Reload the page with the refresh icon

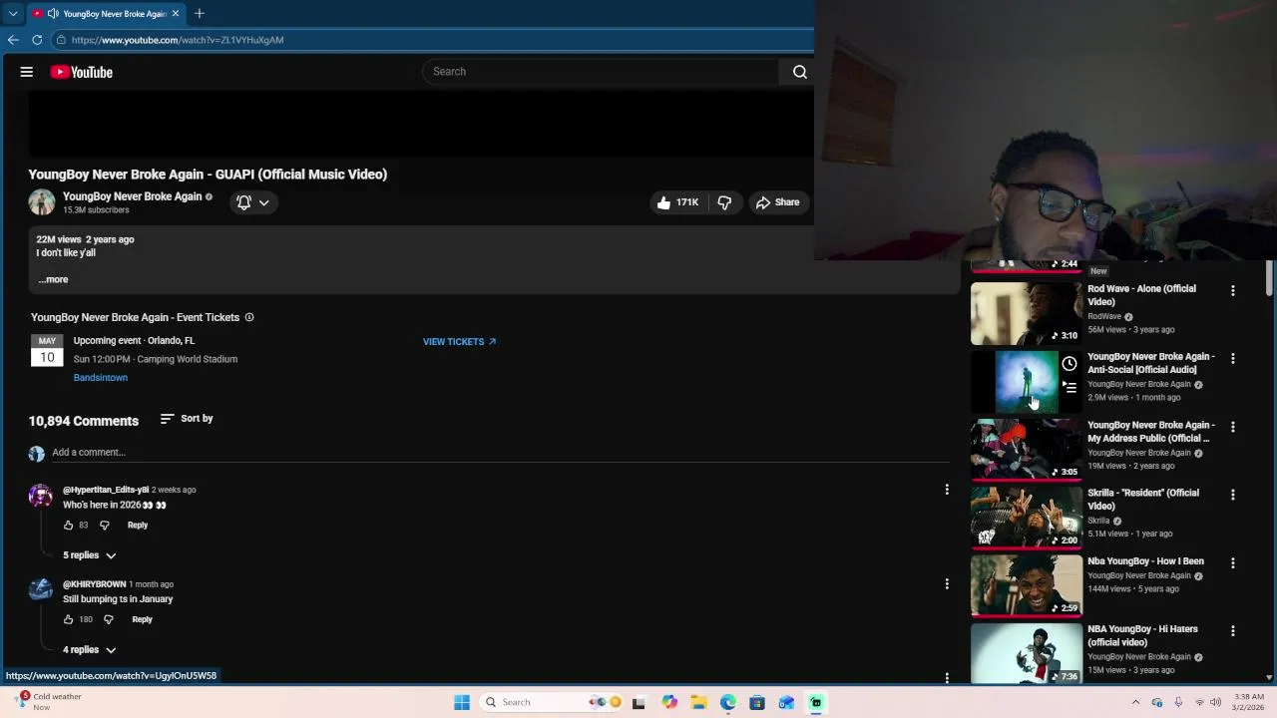pyautogui.click(x=37, y=40)
